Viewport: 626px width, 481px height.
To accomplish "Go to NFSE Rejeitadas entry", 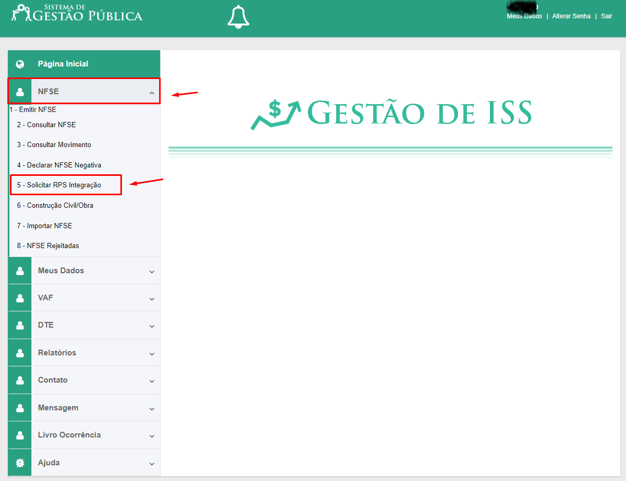I will 48,245.
